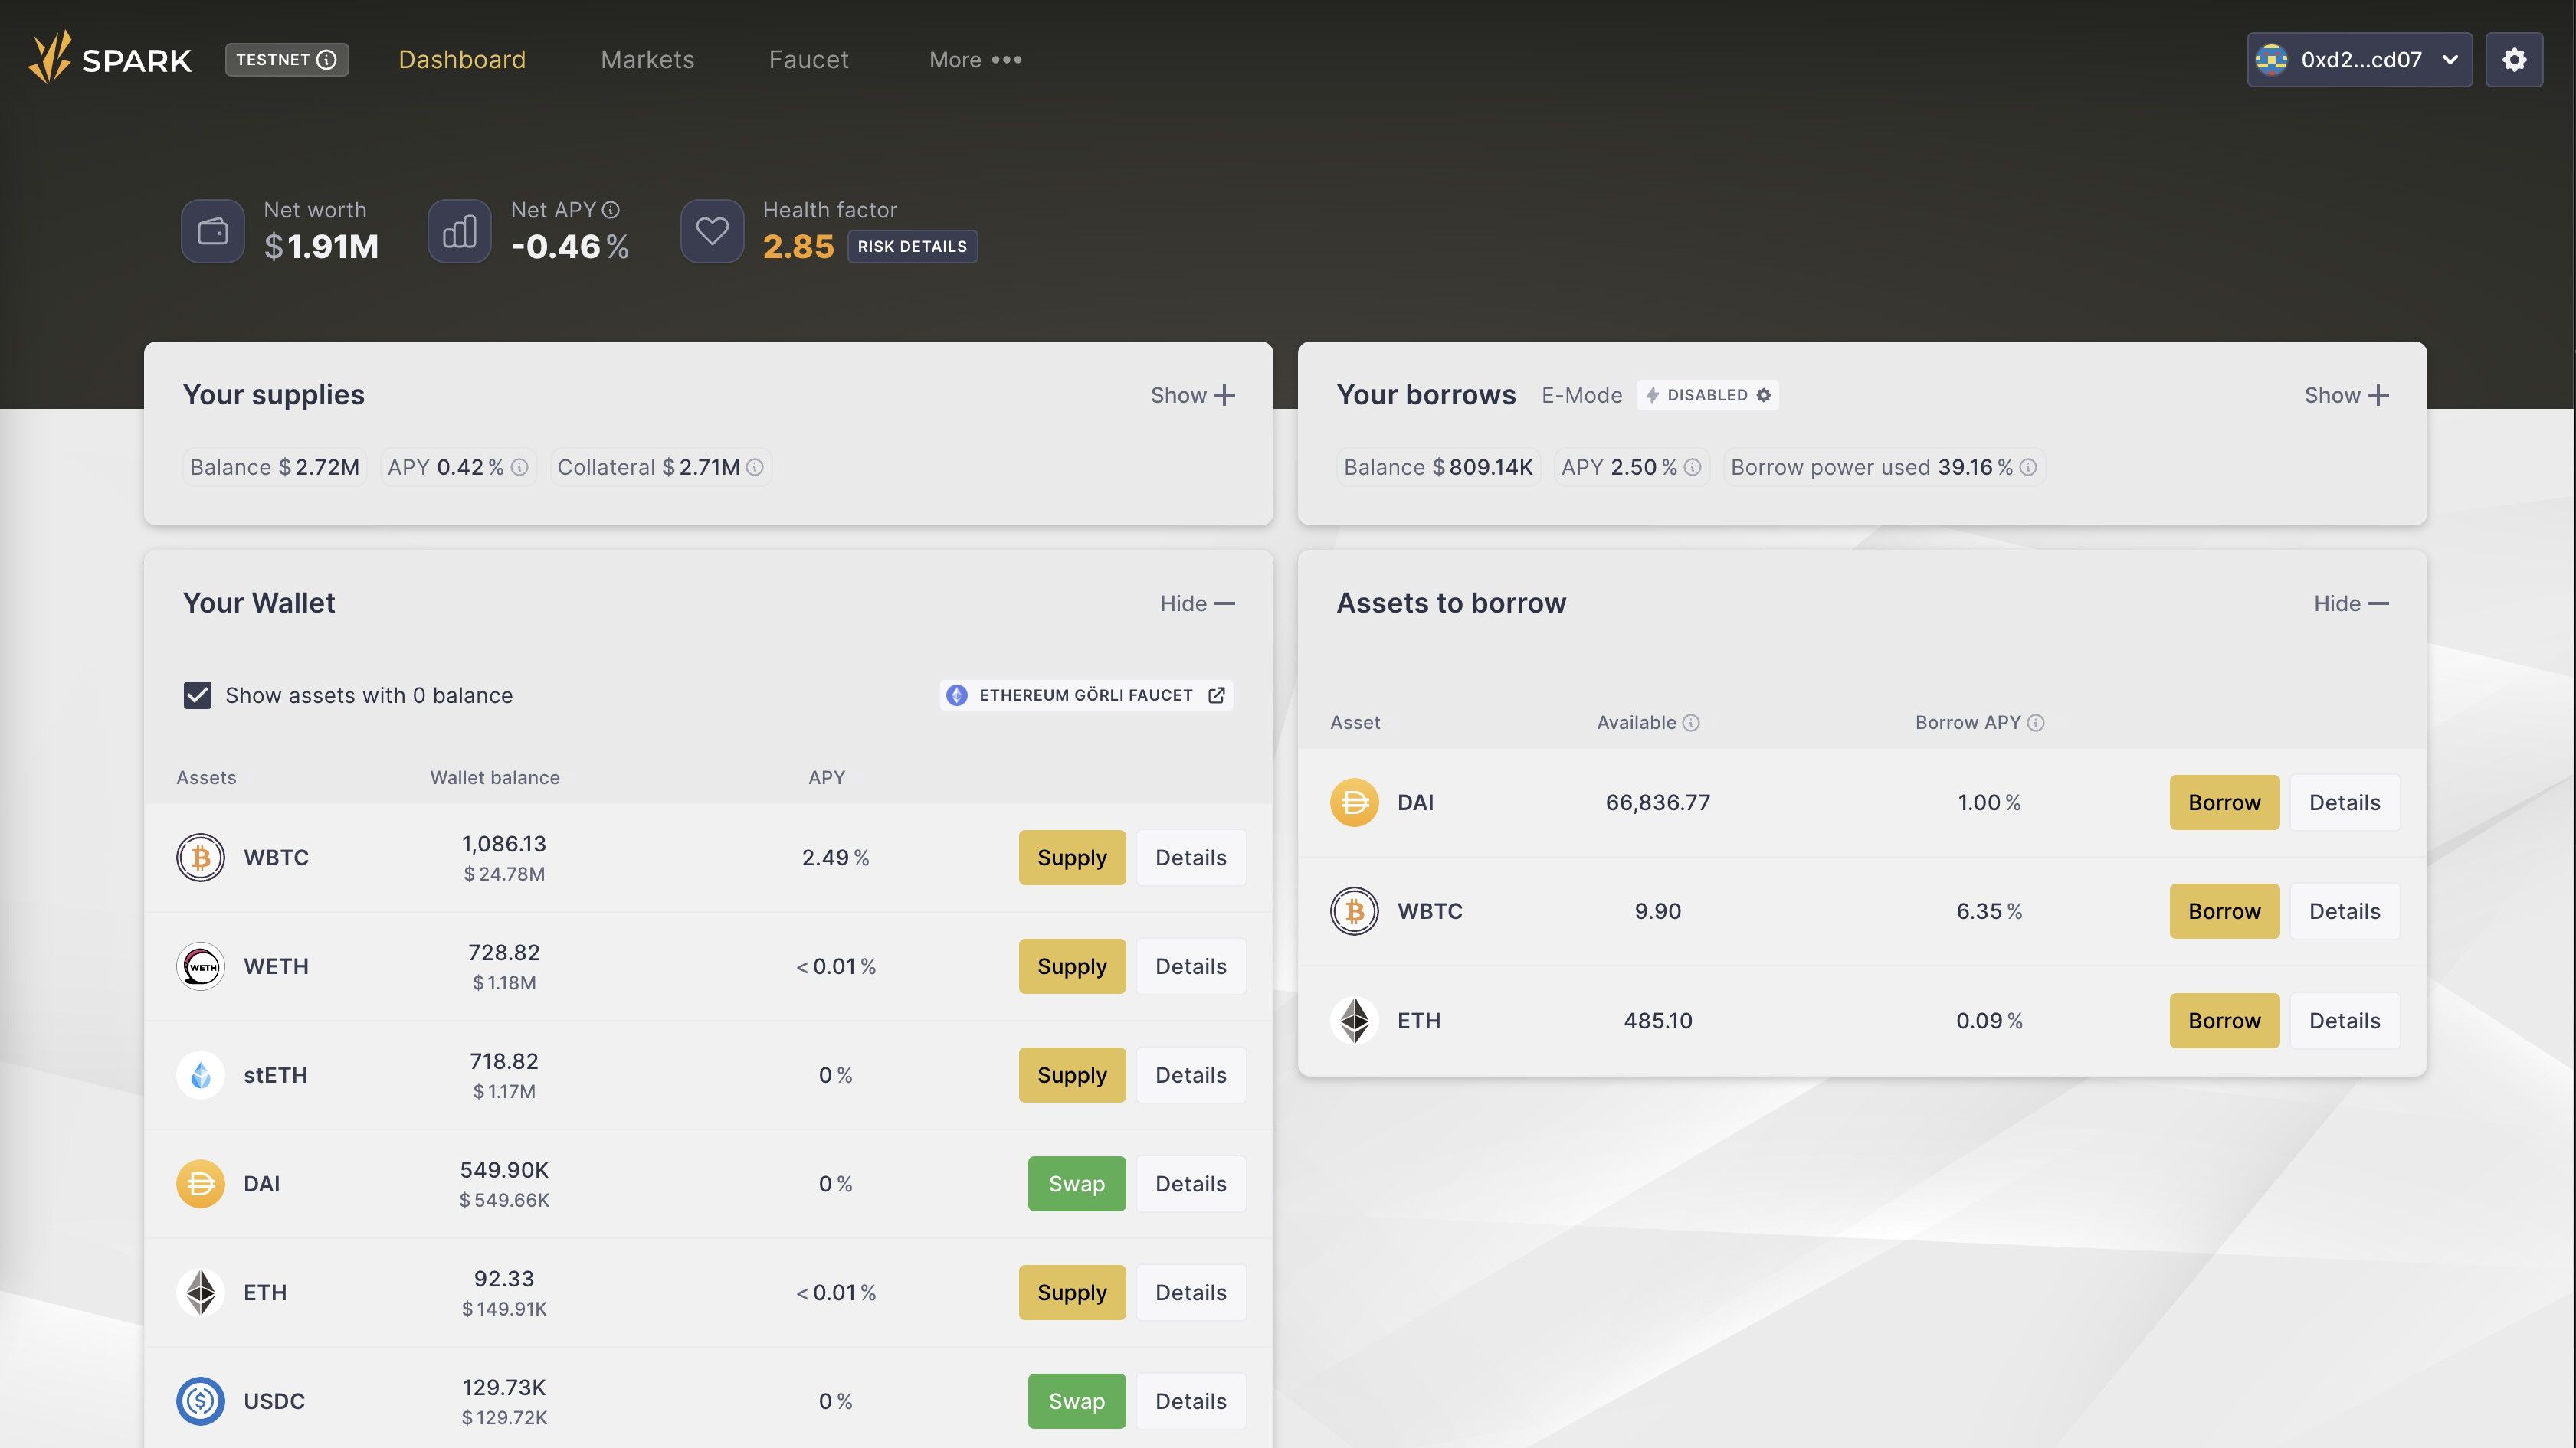
Task: Click the WBTC asset icon in wallet list
Action: (200, 856)
